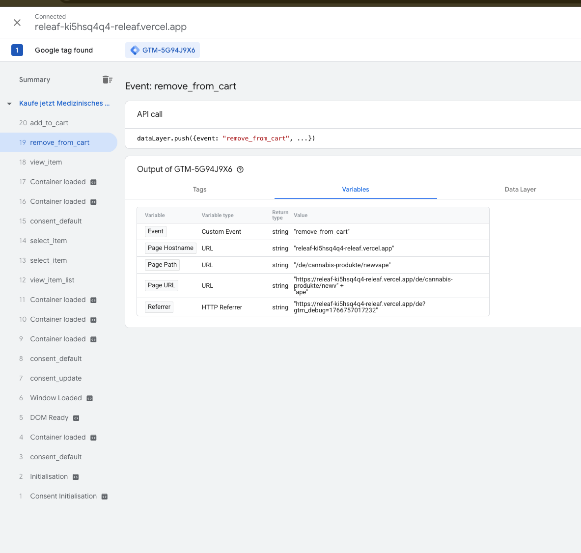This screenshot has width=581, height=553.
Task: Click code icon beside DOM Ready event
Action: tap(76, 418)
